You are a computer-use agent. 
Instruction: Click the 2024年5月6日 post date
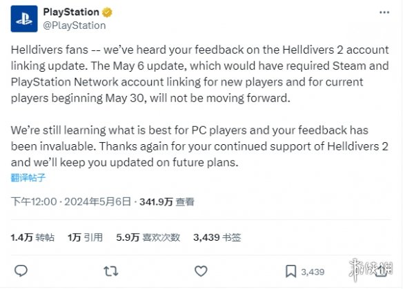[x=98, y=201]
